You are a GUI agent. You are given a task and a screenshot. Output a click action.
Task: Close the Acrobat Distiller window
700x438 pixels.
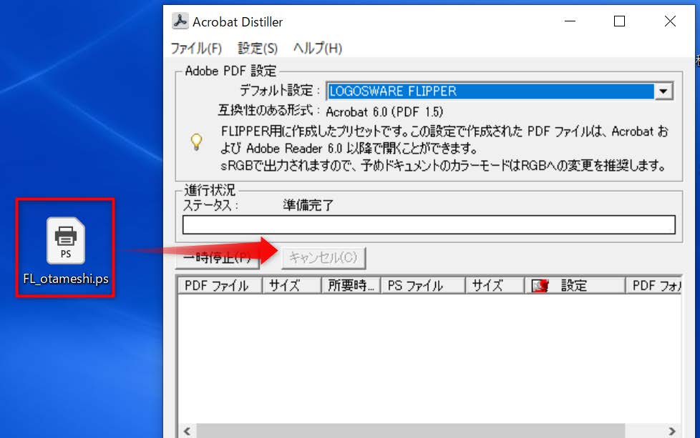(x=670, y=21)
